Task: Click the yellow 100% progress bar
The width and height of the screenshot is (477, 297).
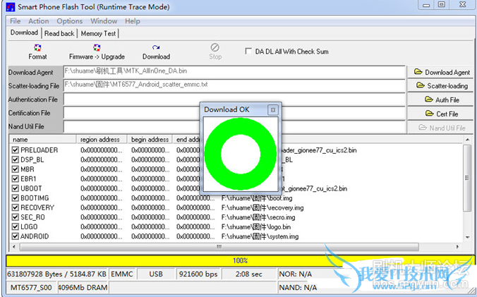Action: tap(240, 260)
